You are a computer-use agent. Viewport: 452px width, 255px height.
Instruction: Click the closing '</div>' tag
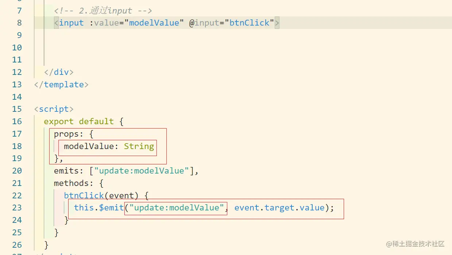59,72
